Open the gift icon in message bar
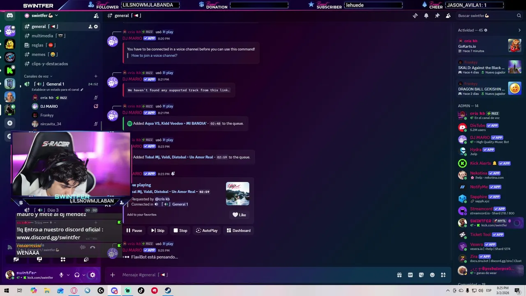This screenshot has width=526, height=296. point(399,275)
